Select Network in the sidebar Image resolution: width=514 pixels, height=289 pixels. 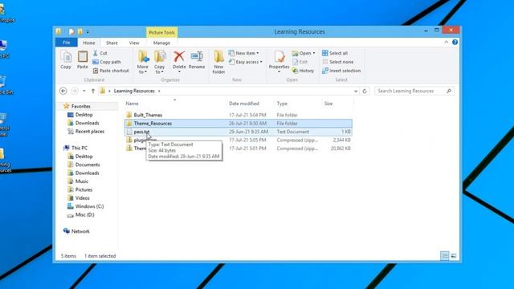tap(80, 231)
